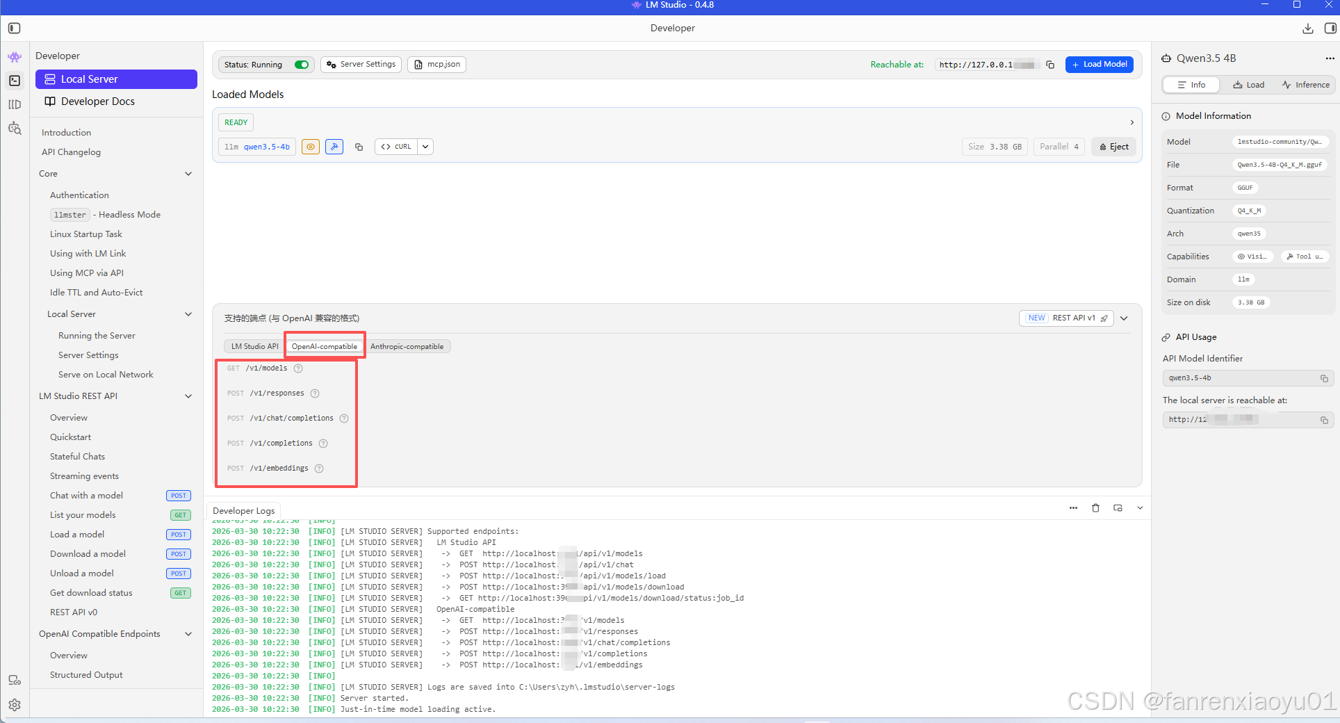Collapse the Developer Logs panel
This screenshot has width=1340, height=723.
click(x=1140, y=508)
